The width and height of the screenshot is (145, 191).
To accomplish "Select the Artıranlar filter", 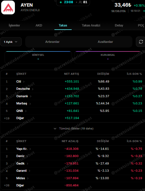I will pyautogui.click(x=52, y=42).
